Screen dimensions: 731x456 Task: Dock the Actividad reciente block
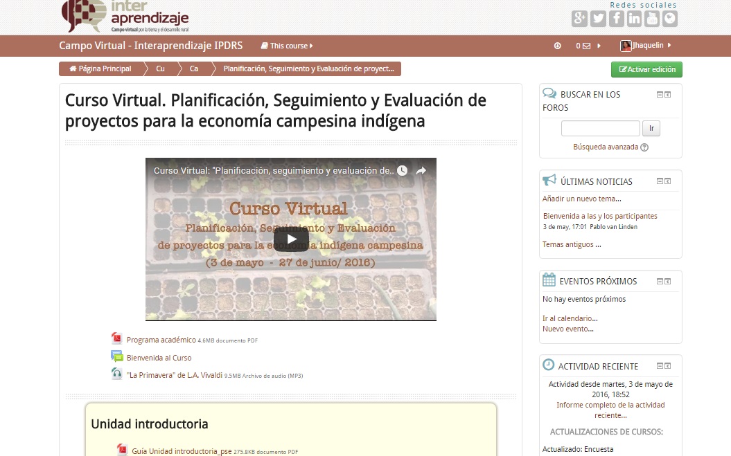tap(667, 366)
